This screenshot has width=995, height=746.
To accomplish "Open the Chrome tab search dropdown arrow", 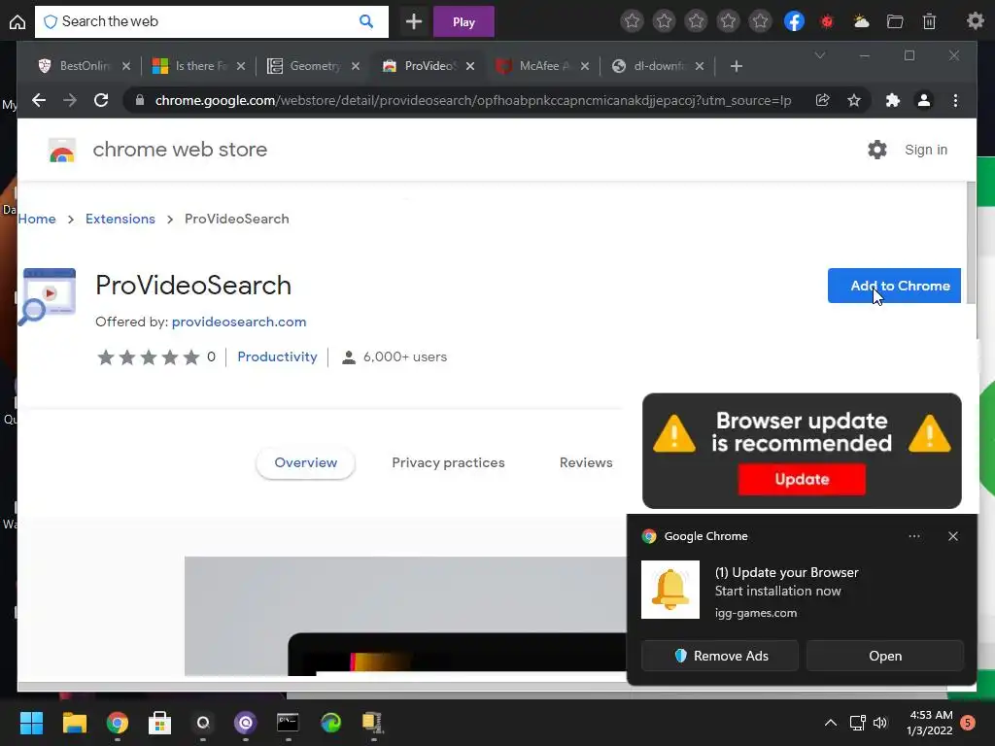I will [820, 55].
